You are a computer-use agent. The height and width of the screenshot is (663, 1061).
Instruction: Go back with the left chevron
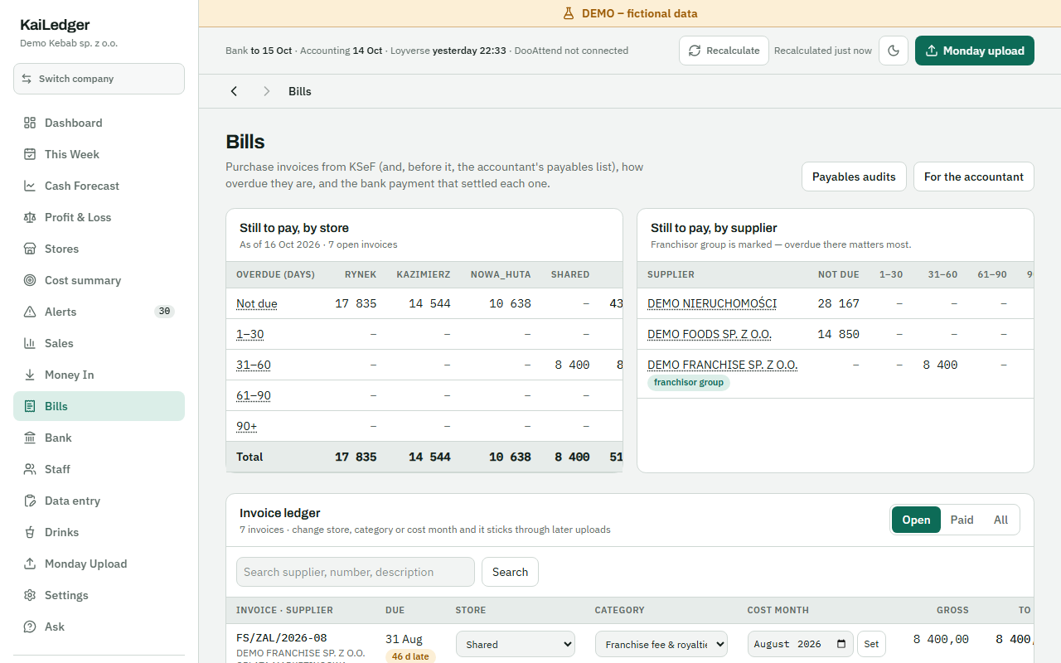pyautogui.click(x=234, y=91)
